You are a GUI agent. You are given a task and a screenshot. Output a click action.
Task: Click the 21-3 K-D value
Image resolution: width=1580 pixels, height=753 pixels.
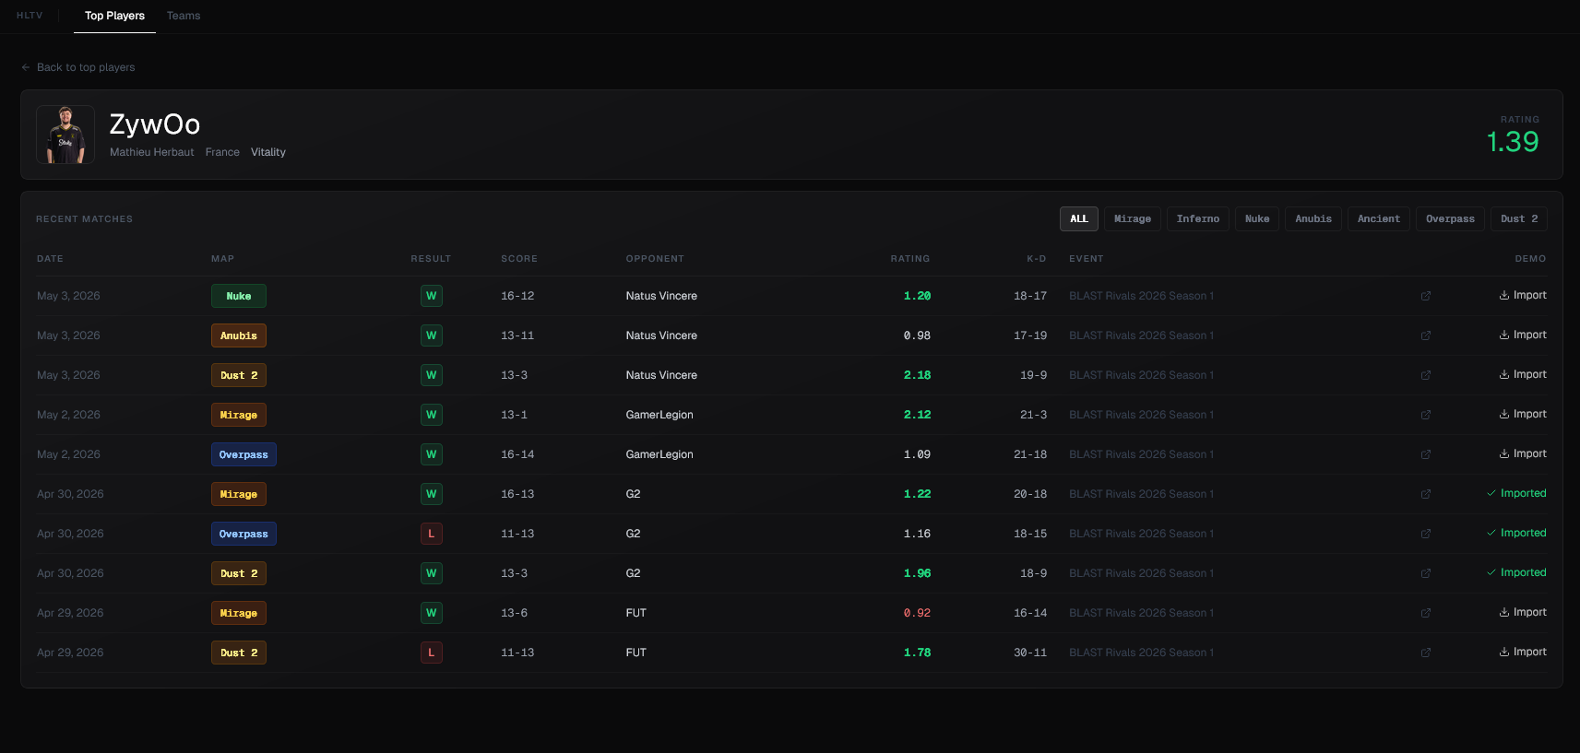click(x=1033, y=415)
